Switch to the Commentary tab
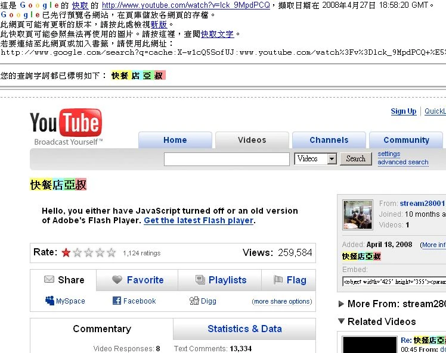Image resolution: width=446 pixels, height=353 pixels. pyautogui.click(x=102, y=329)
